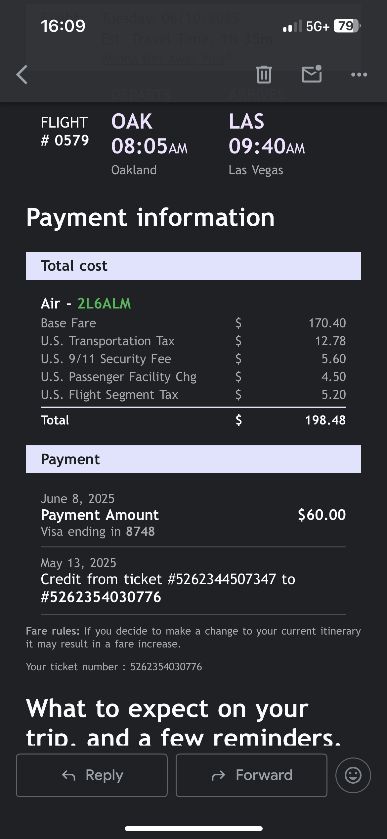
Task: Open the three-dot more options menu
Action: (359, 75)
